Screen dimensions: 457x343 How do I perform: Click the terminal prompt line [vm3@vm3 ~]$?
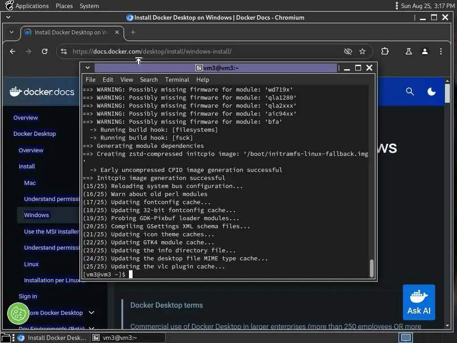pos(104,275)
